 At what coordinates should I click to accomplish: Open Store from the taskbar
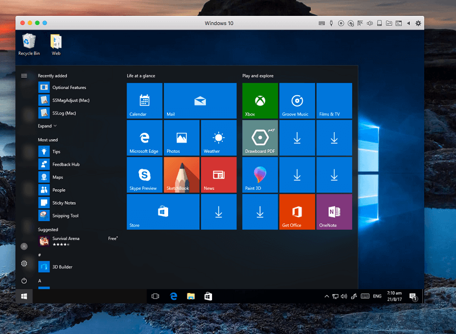(x=208, y=296)
